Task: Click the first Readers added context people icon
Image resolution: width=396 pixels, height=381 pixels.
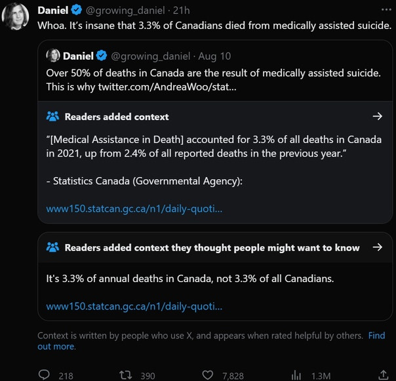Action: point(53,117)
